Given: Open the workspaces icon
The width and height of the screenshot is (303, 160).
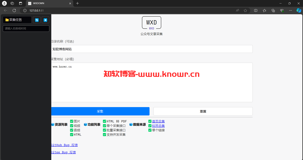Looking at the screenshot, I should (x=12, y=3).
